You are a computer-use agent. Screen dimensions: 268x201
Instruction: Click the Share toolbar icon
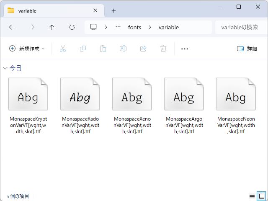(x=143, y=49)
